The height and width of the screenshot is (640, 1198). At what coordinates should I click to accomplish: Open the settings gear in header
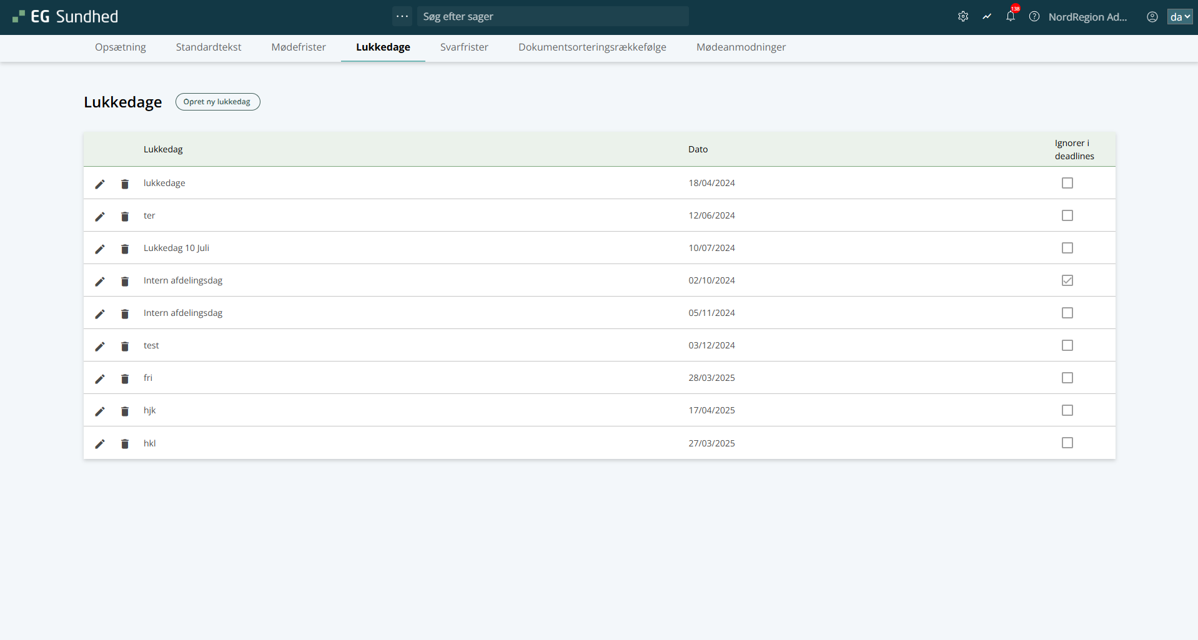click(x=963, y=17)
